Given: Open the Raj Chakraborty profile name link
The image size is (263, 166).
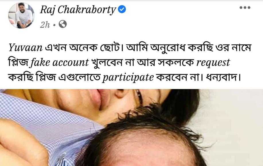Looking at the screenshot, I should pos(78,10).
